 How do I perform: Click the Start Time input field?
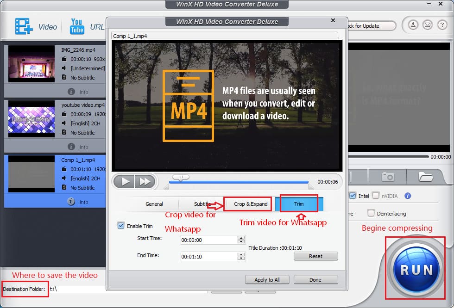(x=209, y=240)
